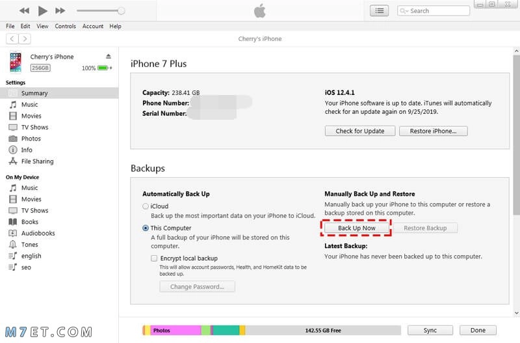Click the battery indicator icon
The height and width of the screenshot is (343, 520).
click(x=103, y=68)
